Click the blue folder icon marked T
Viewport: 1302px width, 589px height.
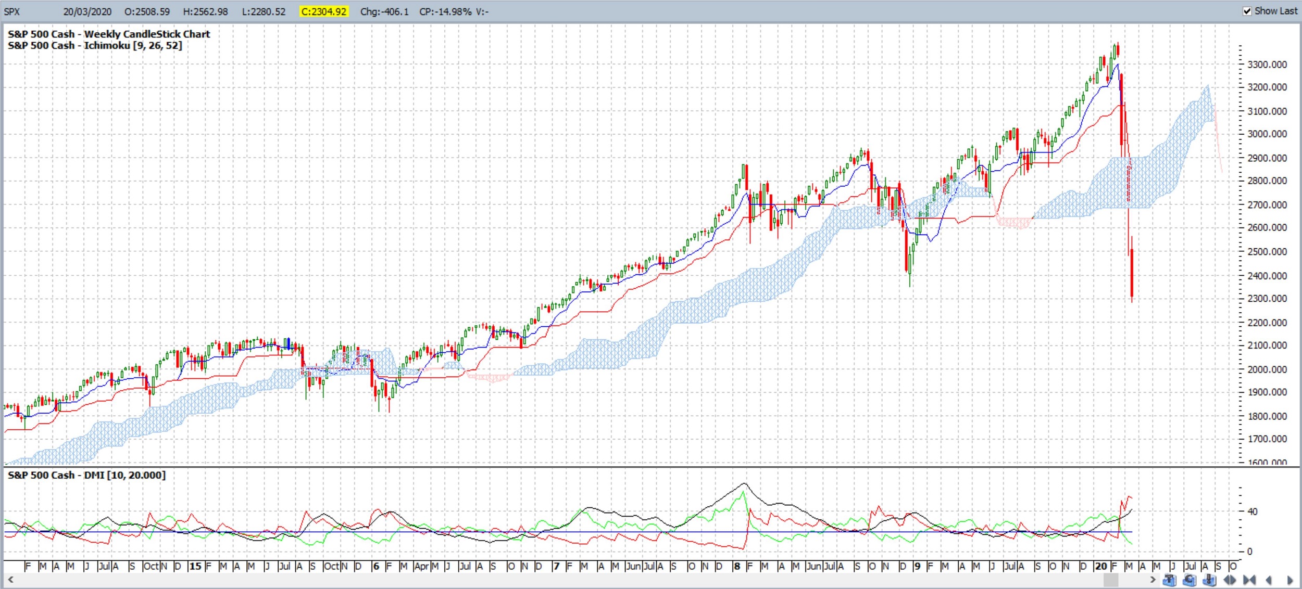coord(1169,580)
